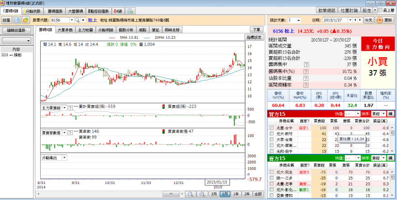Viewport: 397px width, 200px height.
Task: Select the 1年 chart range button
Action: click(236, 194)
